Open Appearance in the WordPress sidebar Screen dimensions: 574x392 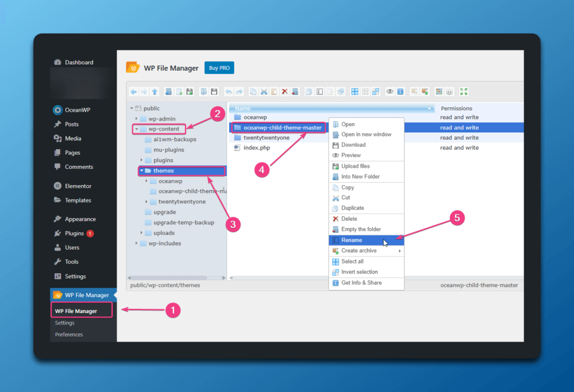pos(80,219)
